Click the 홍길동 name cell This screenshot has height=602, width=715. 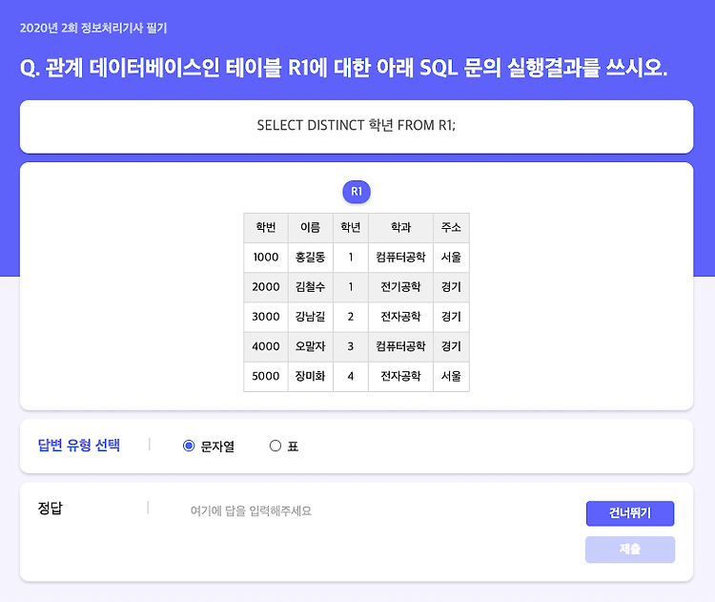point(311,258)
